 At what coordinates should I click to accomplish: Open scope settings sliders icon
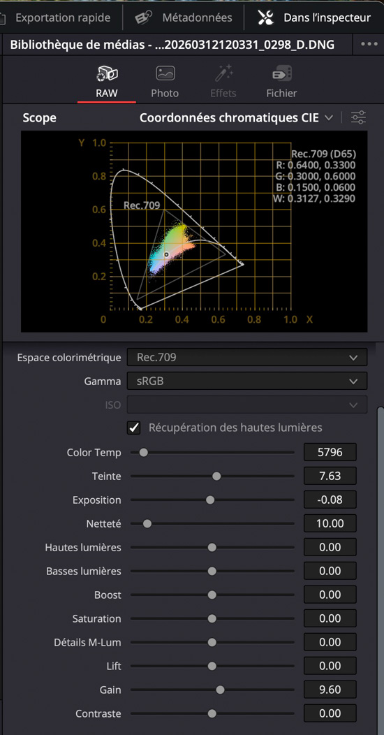click(x=359, y=117)
